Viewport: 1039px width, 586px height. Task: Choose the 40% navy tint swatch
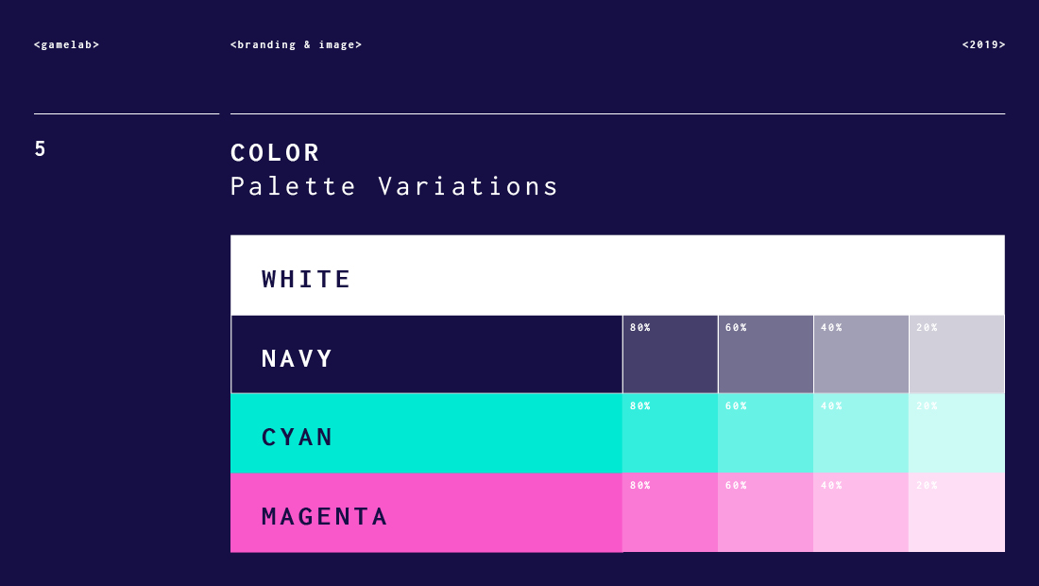[860, 355]
